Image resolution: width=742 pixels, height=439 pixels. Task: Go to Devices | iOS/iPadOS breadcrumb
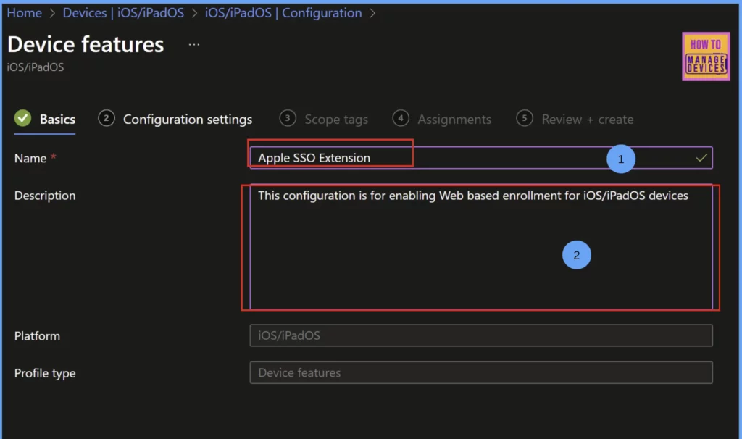(x=123, y=13)
